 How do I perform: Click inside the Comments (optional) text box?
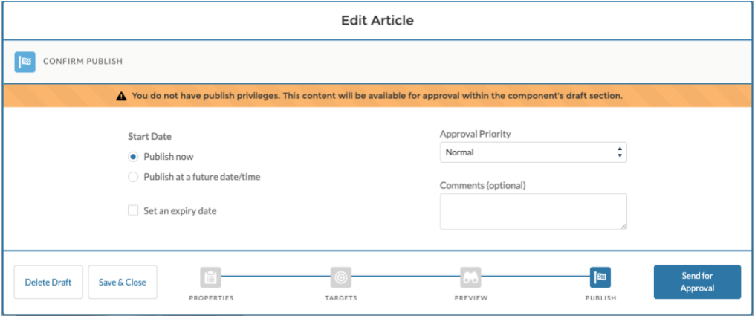[533, 211]
